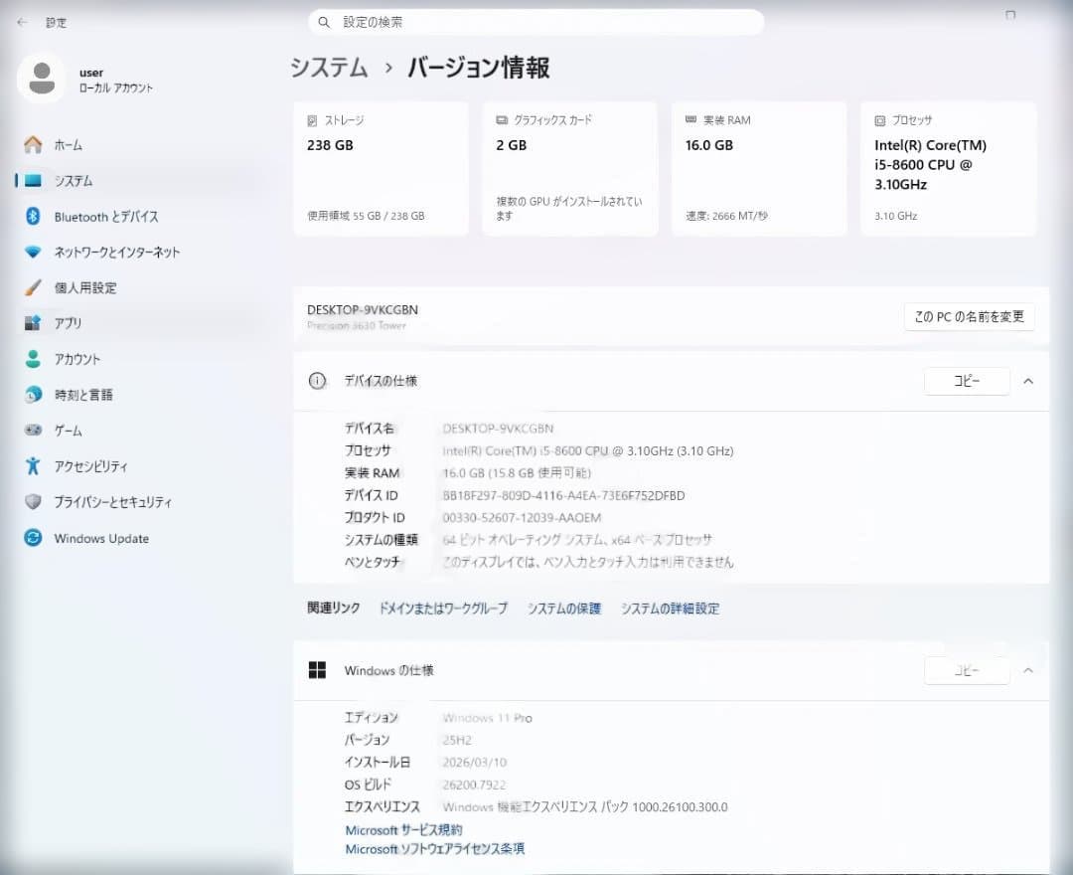Image resolution: width=1073 pixels, height=875 pixels.
Task: Click the ゲーム controller icon
Action: 33,430
